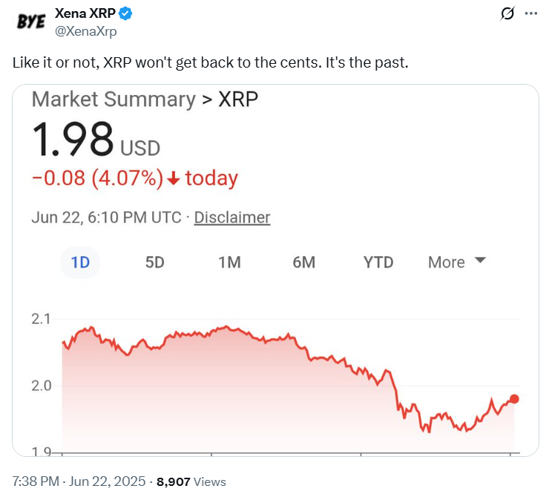Switch to the 5D chart range
The height and width of the screenshot is (503, 549).
tap(154, 262)
